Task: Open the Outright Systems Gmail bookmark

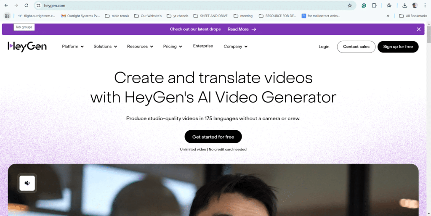Action: coord(80,16)
